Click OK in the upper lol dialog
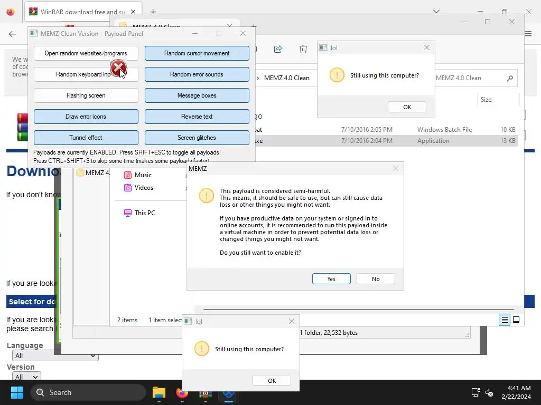Screen dimensions: 541x405 (407, 107)
